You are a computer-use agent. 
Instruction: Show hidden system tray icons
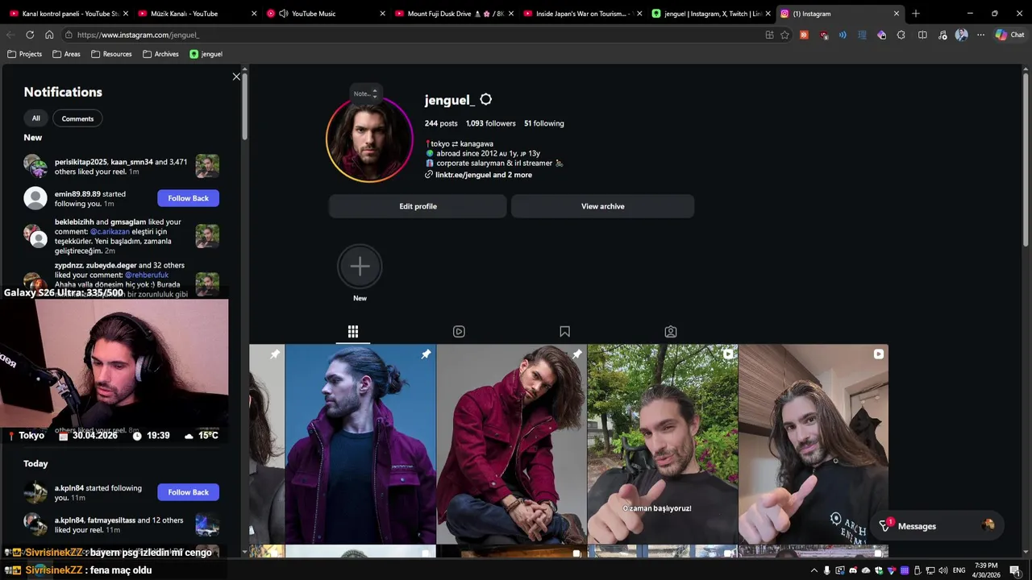pos(814,570)
